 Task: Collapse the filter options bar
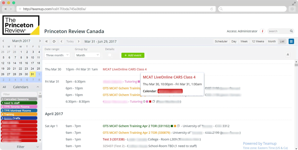[288, 55]
